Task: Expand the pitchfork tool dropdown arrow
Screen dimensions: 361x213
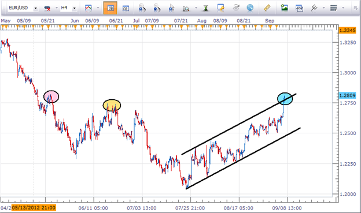Action: pos(323,8)
